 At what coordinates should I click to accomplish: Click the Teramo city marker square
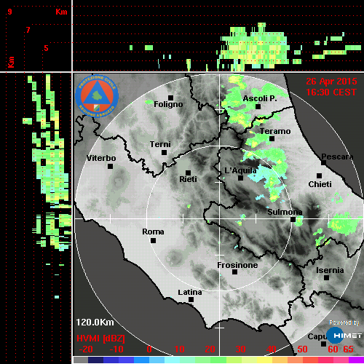pyautogui.click(x=272, y=139)
